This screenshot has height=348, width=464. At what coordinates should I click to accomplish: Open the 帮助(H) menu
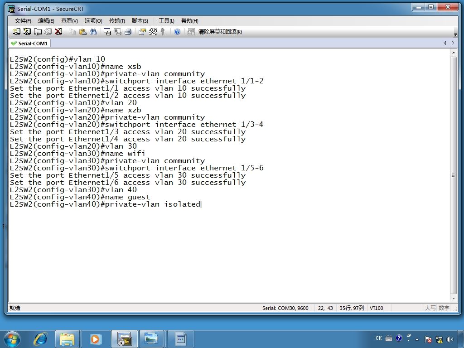190,21
